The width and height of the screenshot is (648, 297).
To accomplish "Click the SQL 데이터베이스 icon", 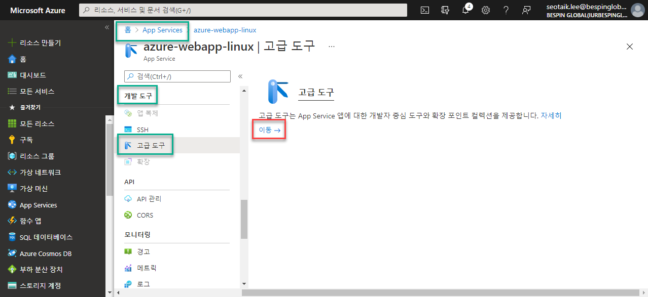I will pyautogui.click(x=13, y=237).
